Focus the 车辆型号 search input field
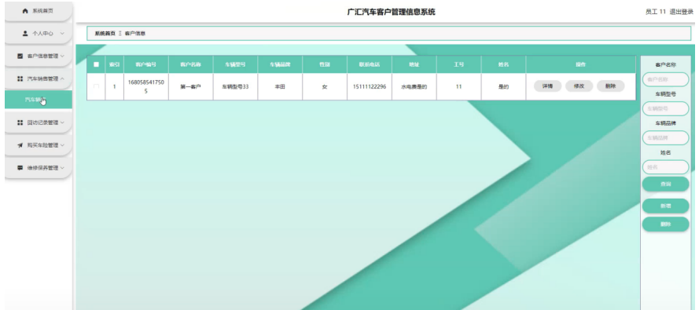The image size is (699, 310). [x=665, y=108]
